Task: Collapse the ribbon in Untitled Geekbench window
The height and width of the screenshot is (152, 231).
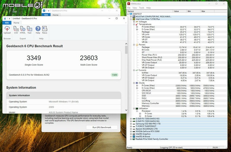Action: (x=126, y=23)
